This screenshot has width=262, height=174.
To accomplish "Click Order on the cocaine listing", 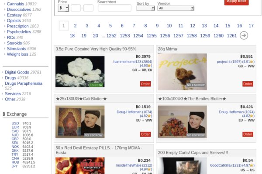I will click(x=145, y=84).
